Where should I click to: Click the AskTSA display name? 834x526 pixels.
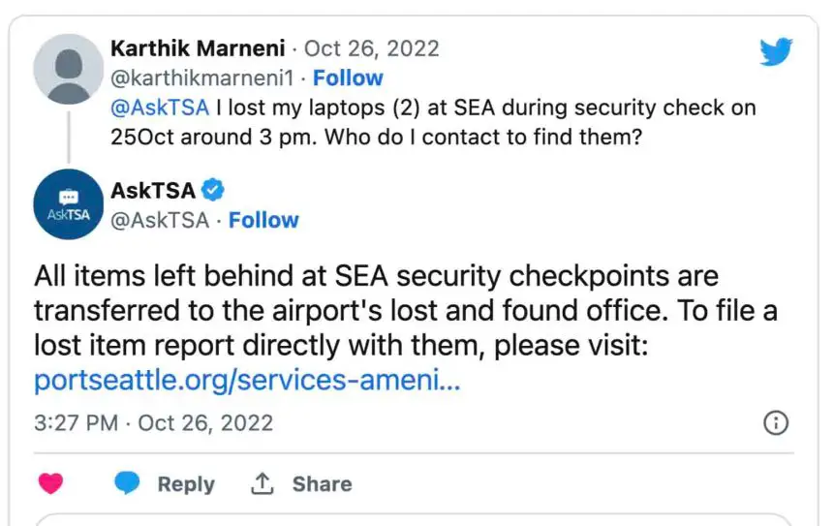pyautogui.click(x=153, y=191)
